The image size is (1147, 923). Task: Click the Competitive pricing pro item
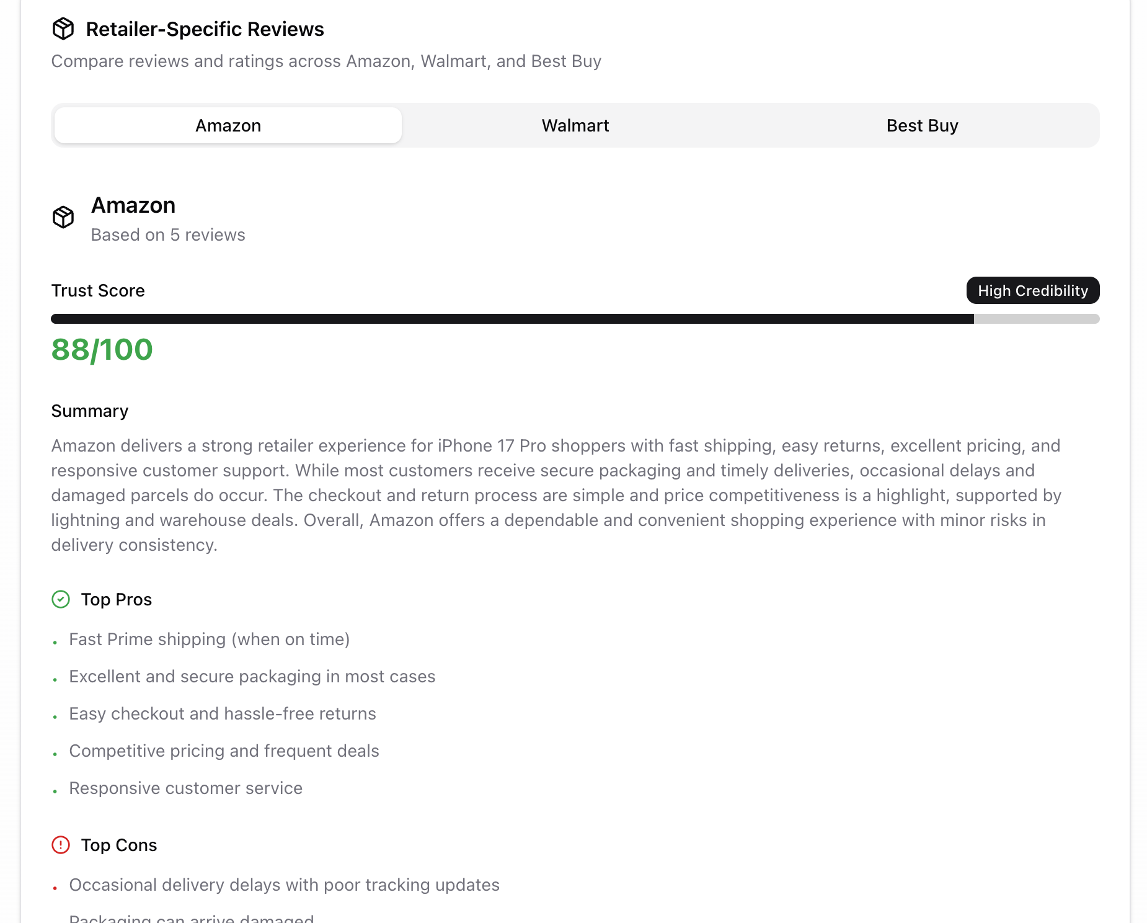(x=224, y=751)
